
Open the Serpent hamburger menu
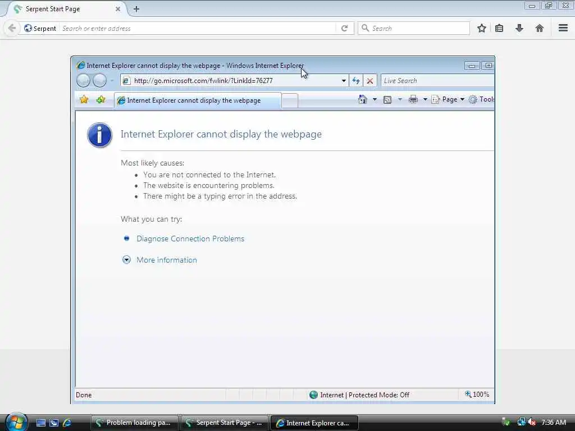click(563, 28)
